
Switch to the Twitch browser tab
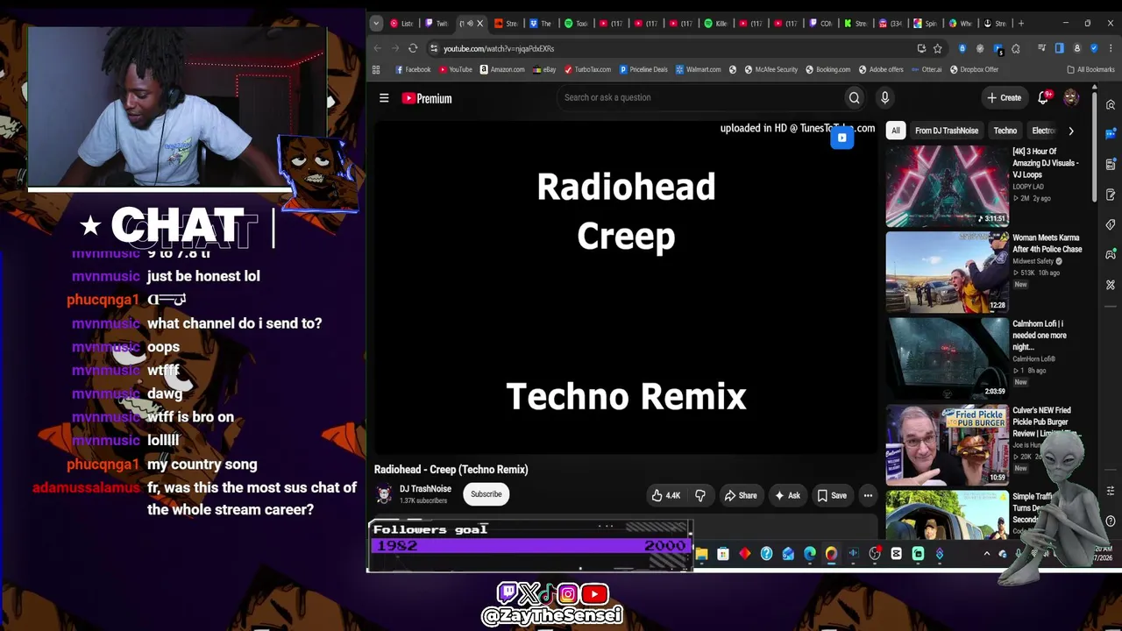pos(437,23)
